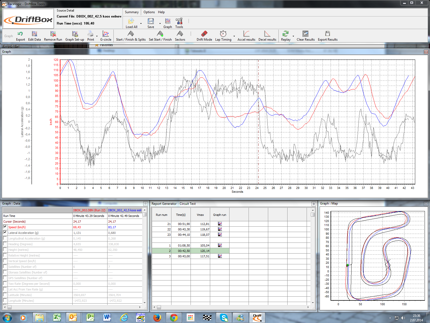Expand the Print dropdown arrow
430x323 pixels.
click(x=97, y=36)
